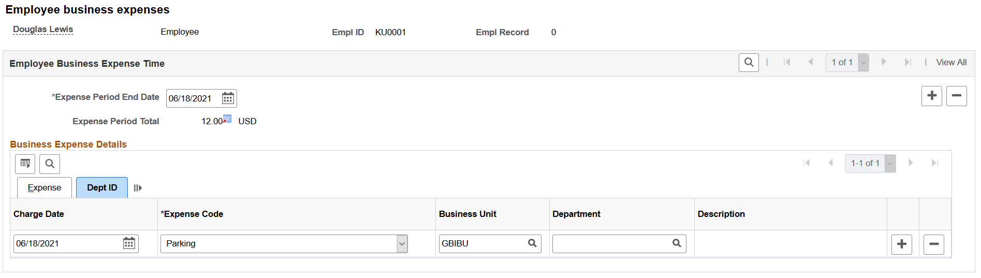Go to previous row in expense details grid
Viewport: 981px width, 278px height.
tap(831, 163)
